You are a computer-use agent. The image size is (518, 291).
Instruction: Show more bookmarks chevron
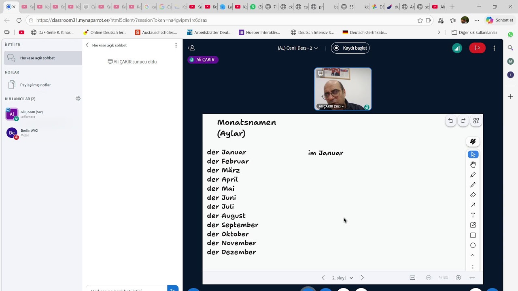coord(439,32)
